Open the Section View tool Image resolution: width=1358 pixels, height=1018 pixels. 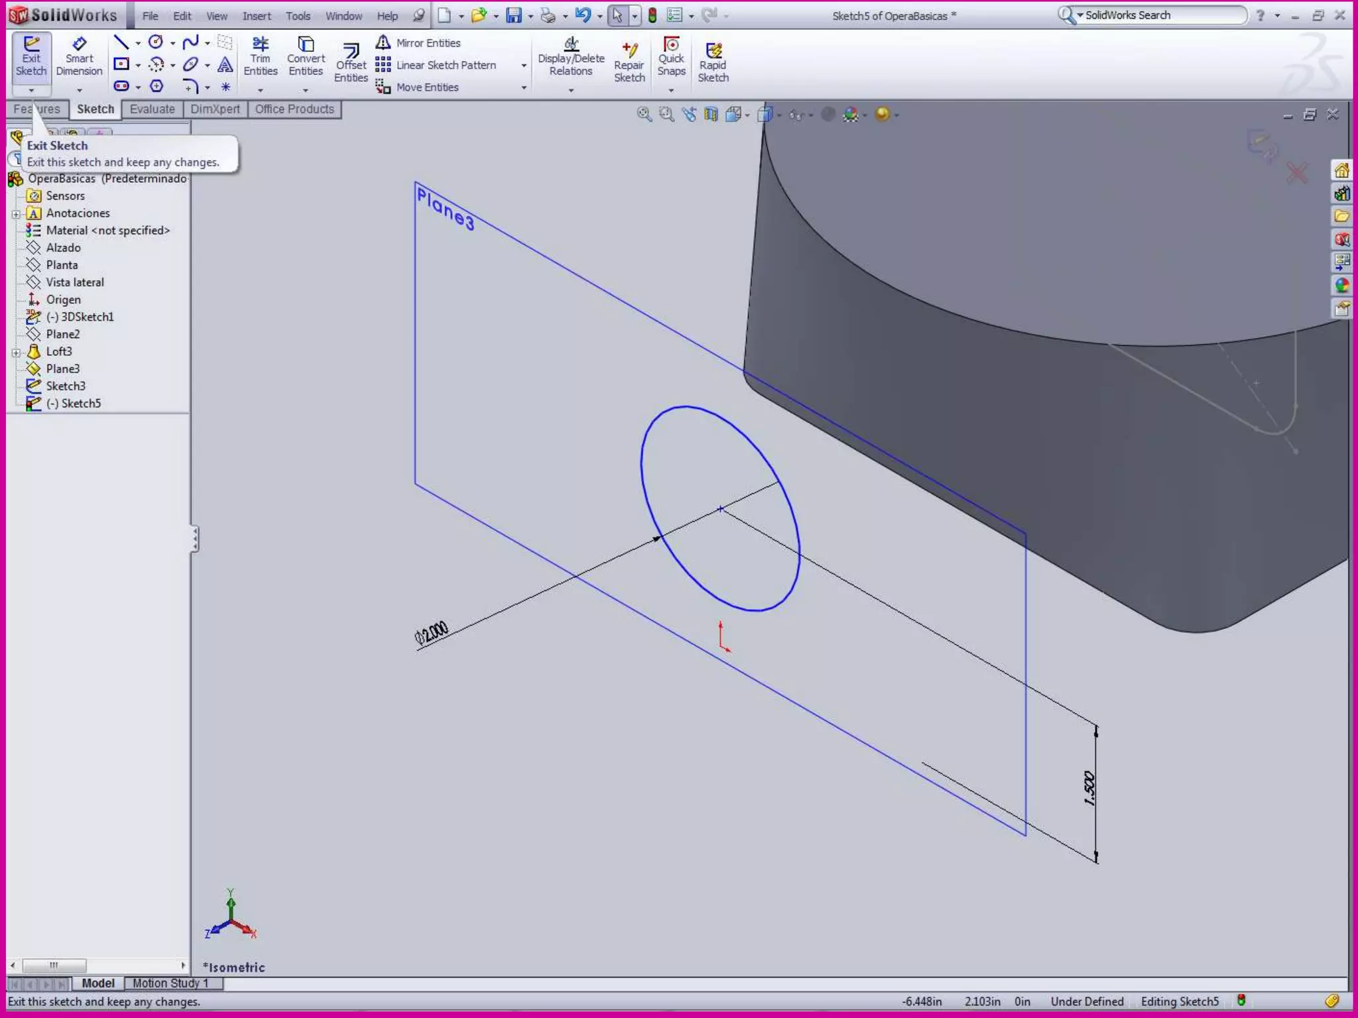point(711,115)
